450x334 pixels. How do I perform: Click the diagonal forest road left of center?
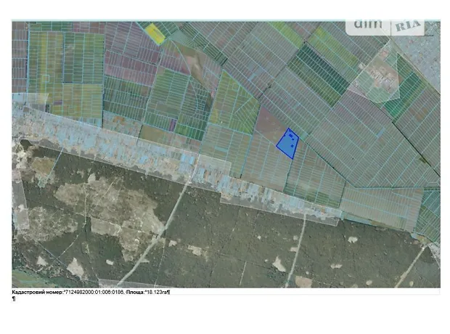pyautogui.click(x=156, y=232)
